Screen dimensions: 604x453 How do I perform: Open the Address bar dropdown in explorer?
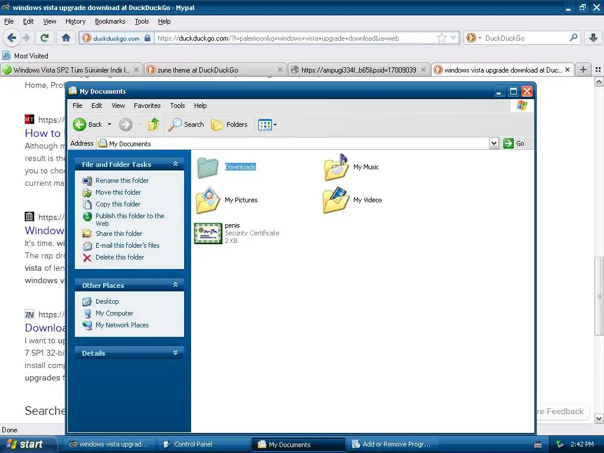click(x=494, y=143)
